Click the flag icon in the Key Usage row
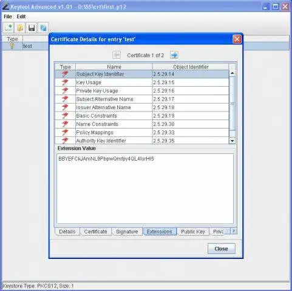292x291 pixels. tap(65, 82)
